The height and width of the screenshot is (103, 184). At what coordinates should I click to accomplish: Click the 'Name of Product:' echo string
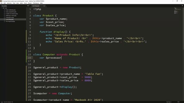(x=70, y=38)
